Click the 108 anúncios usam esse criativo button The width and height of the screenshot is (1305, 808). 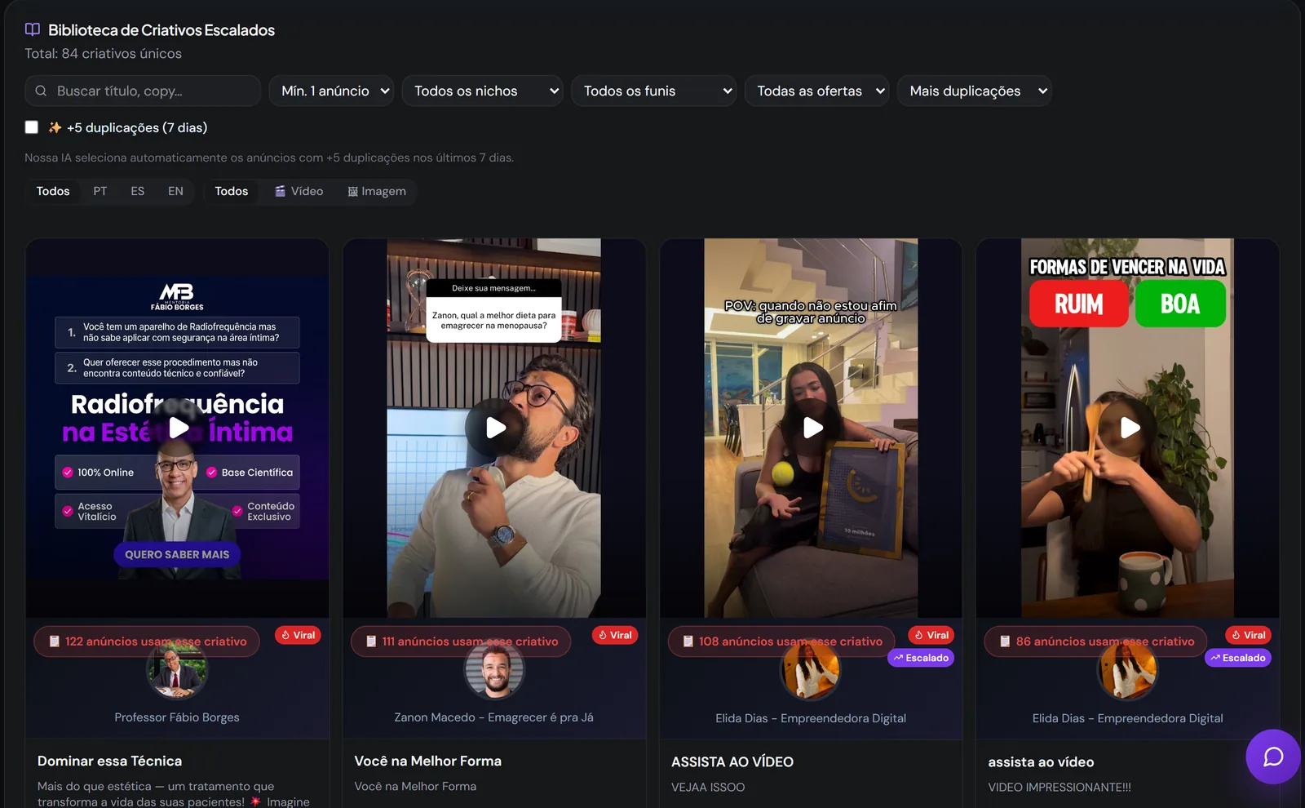click(x=781, y=642)
